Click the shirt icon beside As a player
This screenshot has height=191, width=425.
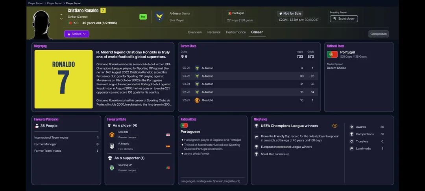pyautogui.click(x=109, y=125)
